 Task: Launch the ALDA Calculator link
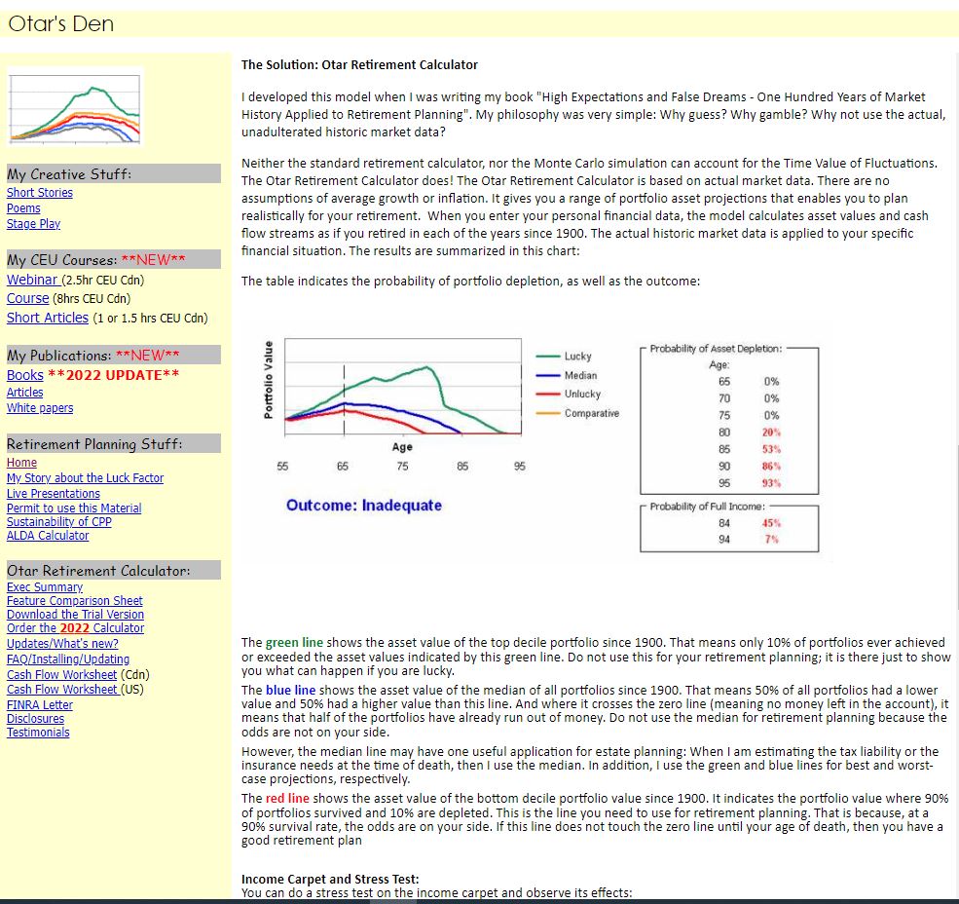pyautogui.click(x=48, y=536)
